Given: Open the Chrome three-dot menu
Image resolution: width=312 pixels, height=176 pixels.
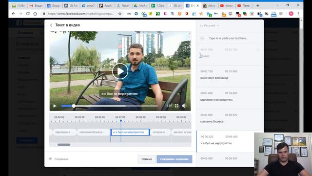Looking at the screenshot, I should (298, 14).
